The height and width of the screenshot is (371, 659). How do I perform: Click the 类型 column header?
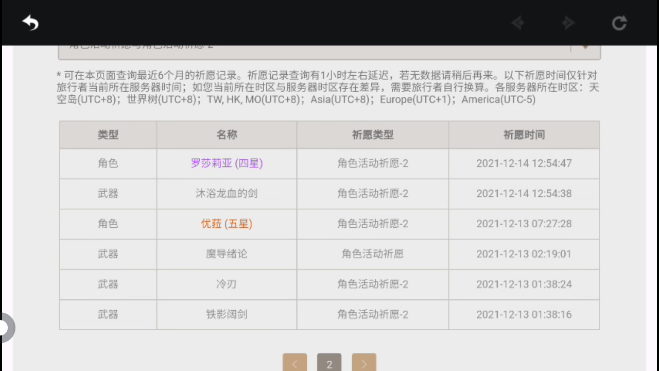pyautogui.click(x=108, y=135)
